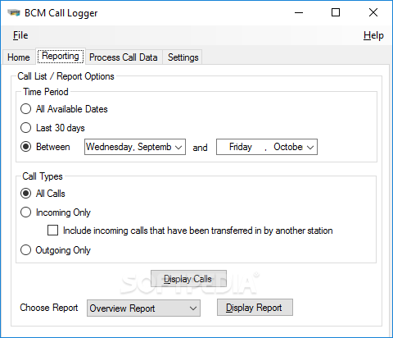Close the BCM Call Logger window
393x338 pixels.
[x=373, y=12]
